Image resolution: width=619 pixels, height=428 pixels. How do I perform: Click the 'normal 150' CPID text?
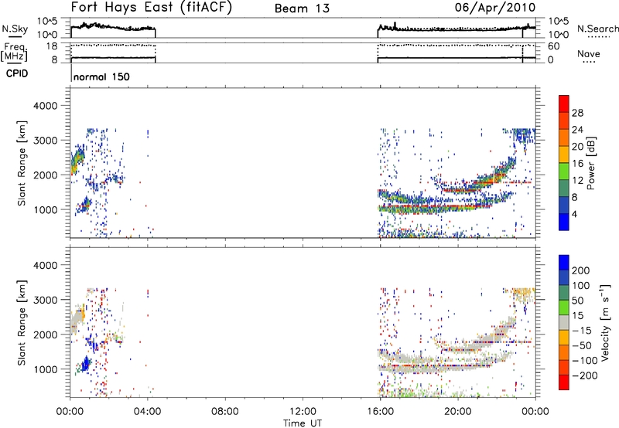pyautogui.click(x=101, y=76)
